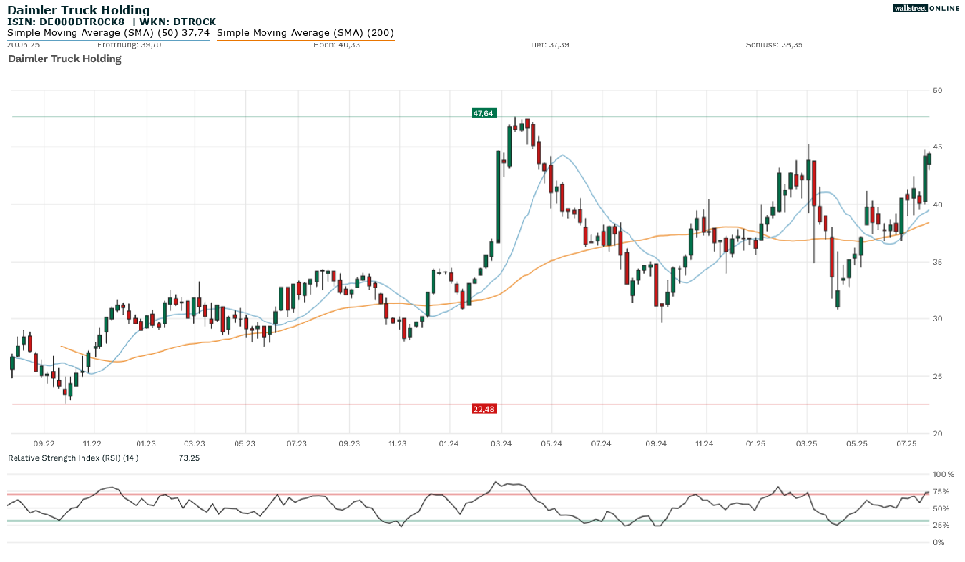Click the 09.22 date axis label

coord(44,443)
